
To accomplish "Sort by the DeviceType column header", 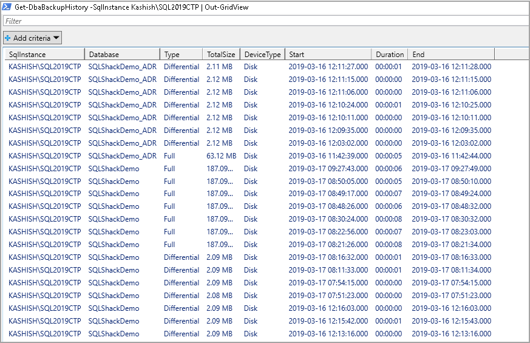I will 262,55.
